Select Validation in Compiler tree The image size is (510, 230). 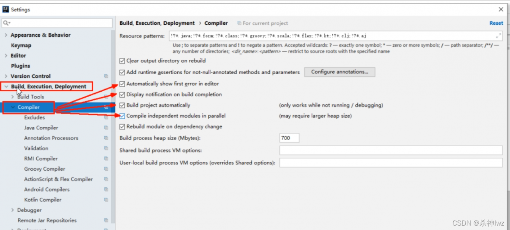(x=36, y=148)
